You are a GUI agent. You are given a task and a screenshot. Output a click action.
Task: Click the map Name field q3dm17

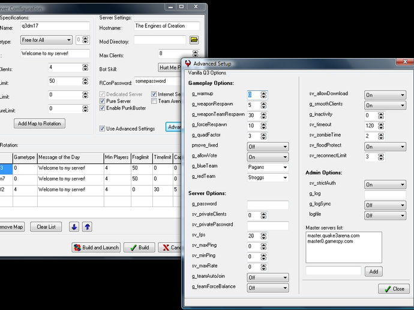click(x=55, y=26)
